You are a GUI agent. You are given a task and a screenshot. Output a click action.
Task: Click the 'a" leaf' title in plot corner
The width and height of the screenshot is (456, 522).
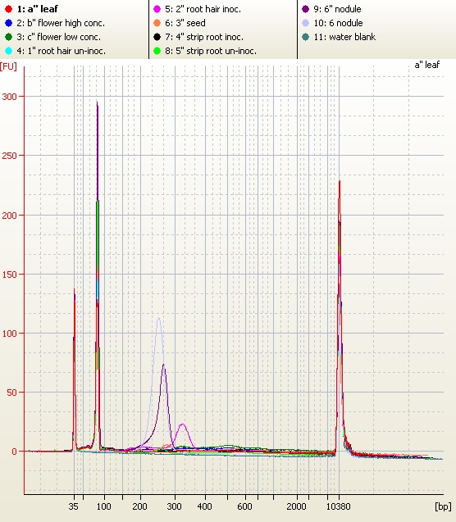coord(427,65)
